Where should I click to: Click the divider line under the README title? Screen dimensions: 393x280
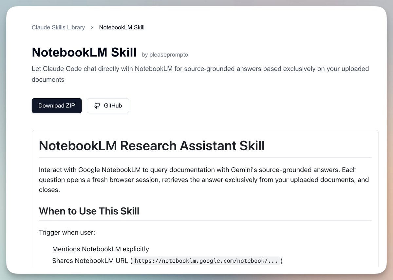click(205, 158)
